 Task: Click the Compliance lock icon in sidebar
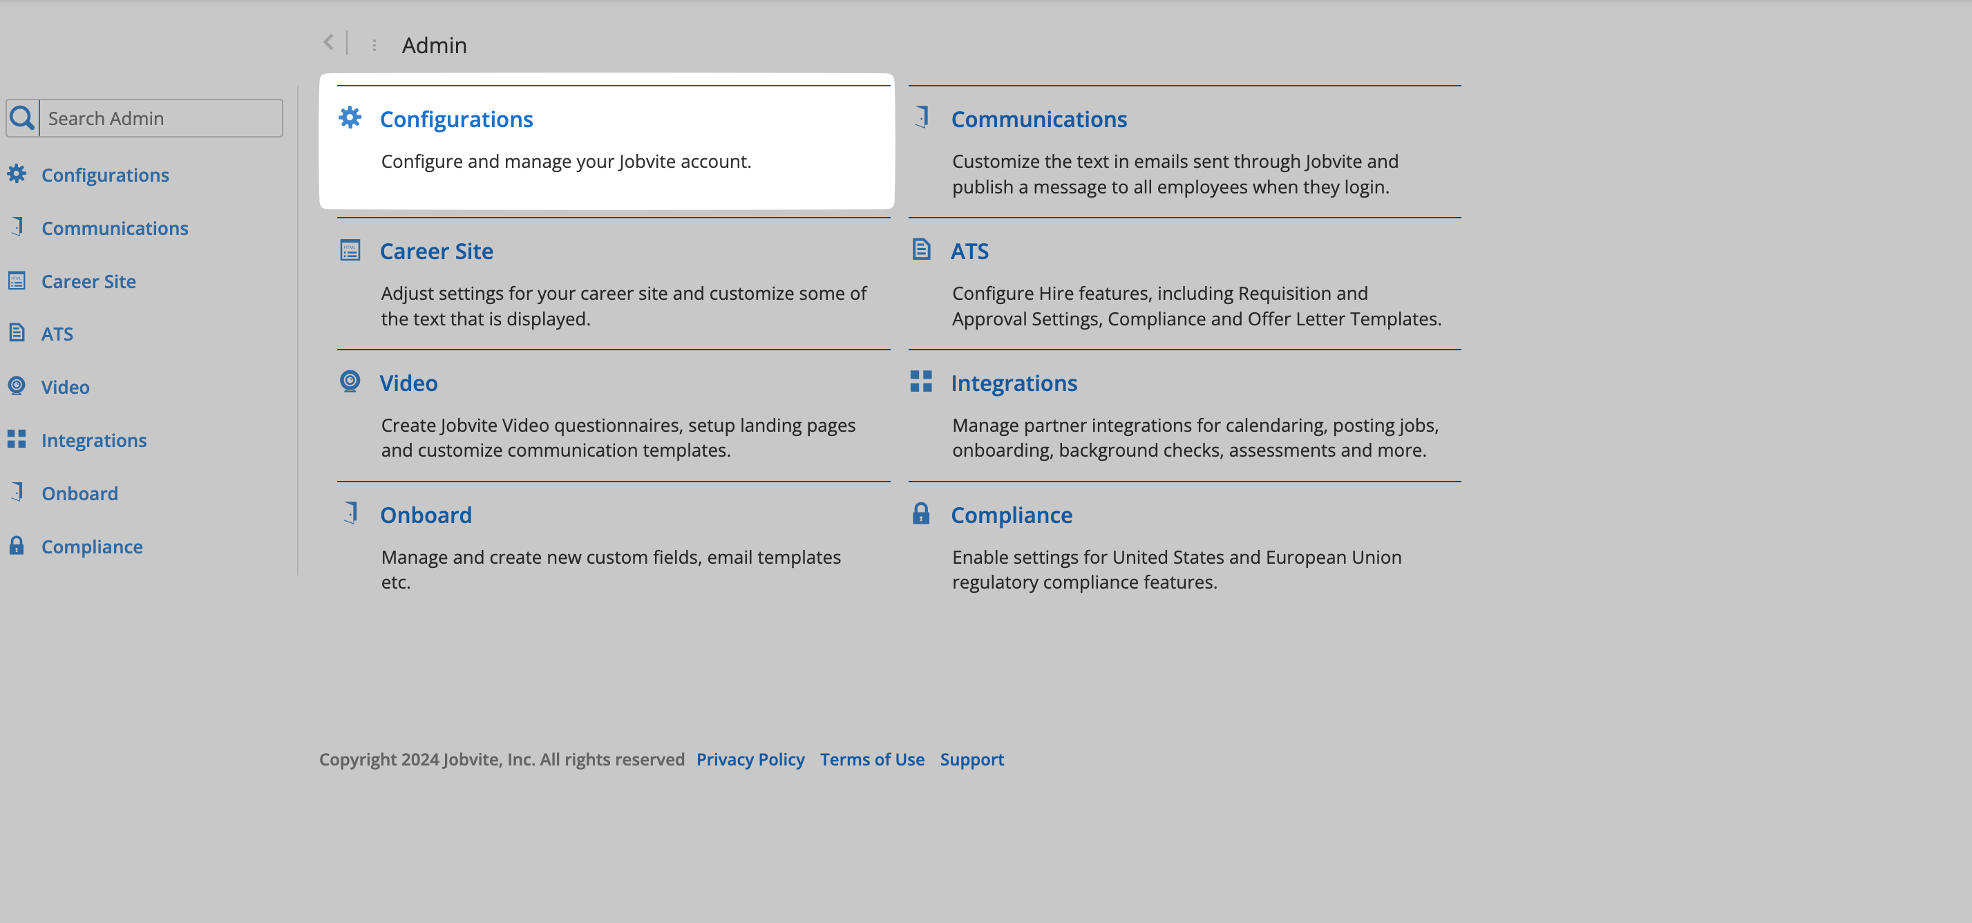point(17,546)
